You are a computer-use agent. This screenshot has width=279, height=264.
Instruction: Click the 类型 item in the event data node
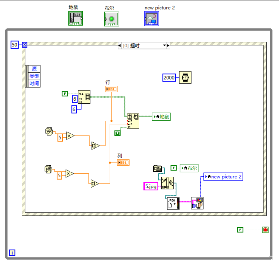[x=34, y=76]
